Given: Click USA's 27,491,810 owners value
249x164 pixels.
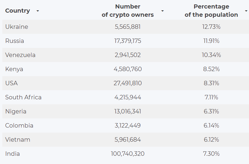Looking at the screenshot, I should [128, 83].
